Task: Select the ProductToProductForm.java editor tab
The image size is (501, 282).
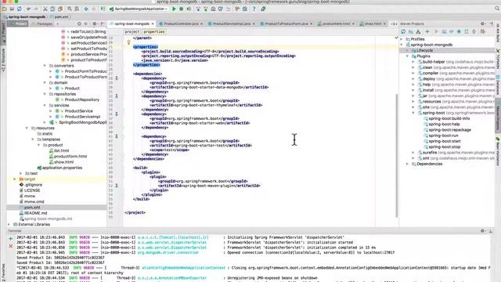Action: click(287, 23)
